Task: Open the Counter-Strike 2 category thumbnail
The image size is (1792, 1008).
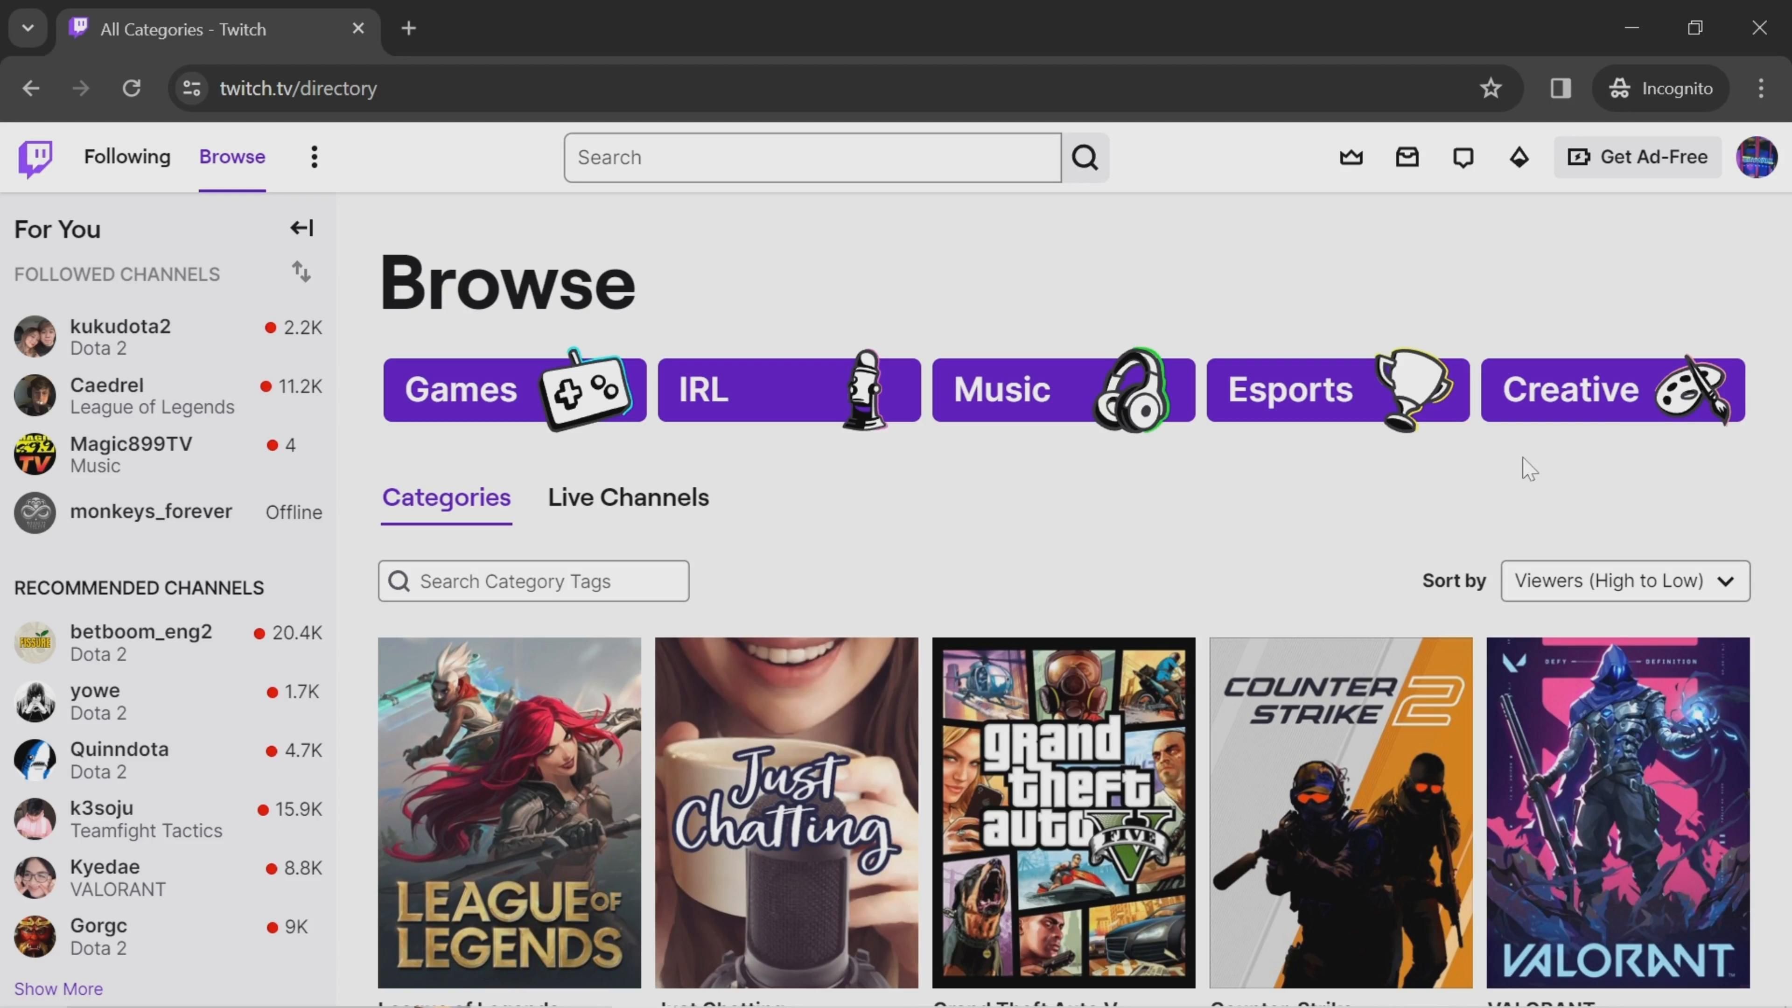Action: coord(1340,812)
